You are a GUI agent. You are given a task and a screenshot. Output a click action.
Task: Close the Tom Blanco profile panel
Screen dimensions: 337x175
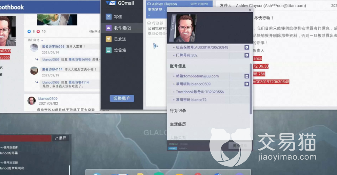pyautogui.click(x=250, y=10)
